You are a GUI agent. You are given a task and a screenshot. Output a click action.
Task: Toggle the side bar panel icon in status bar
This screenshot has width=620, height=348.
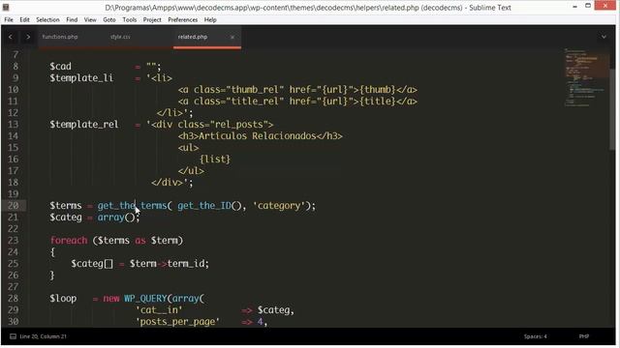click(13, 336)
